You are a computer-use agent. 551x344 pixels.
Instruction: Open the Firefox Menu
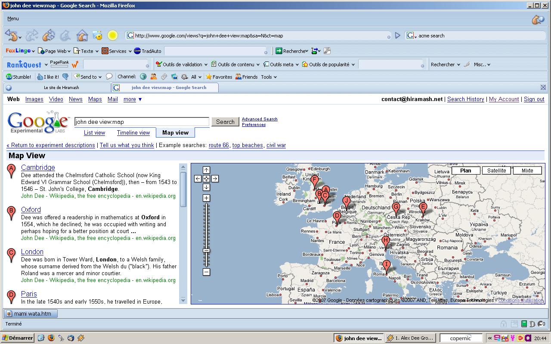coord(13,18)
